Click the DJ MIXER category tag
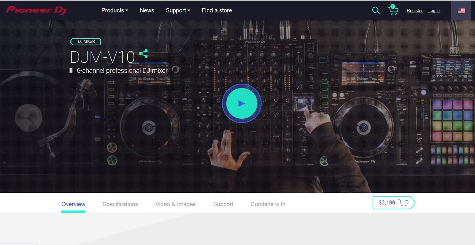Image resolution: width=475 pixels, height=245 pixels. tap(85, 42)
